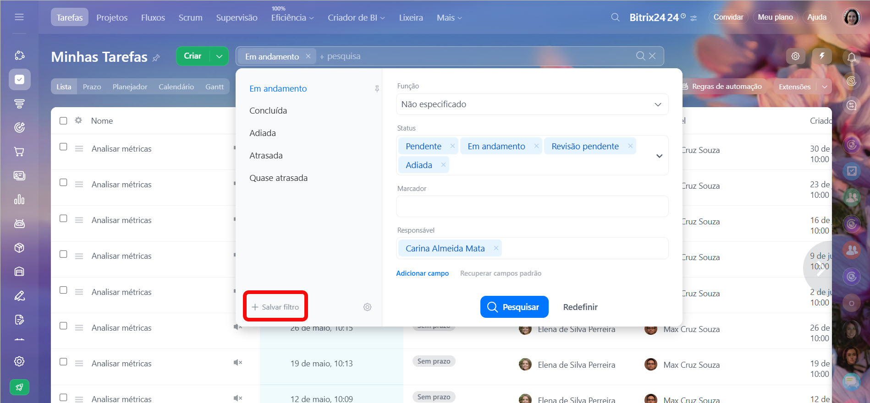Go to the Fluxos tab
Viewport: 870px width, 403px height.
153,17
